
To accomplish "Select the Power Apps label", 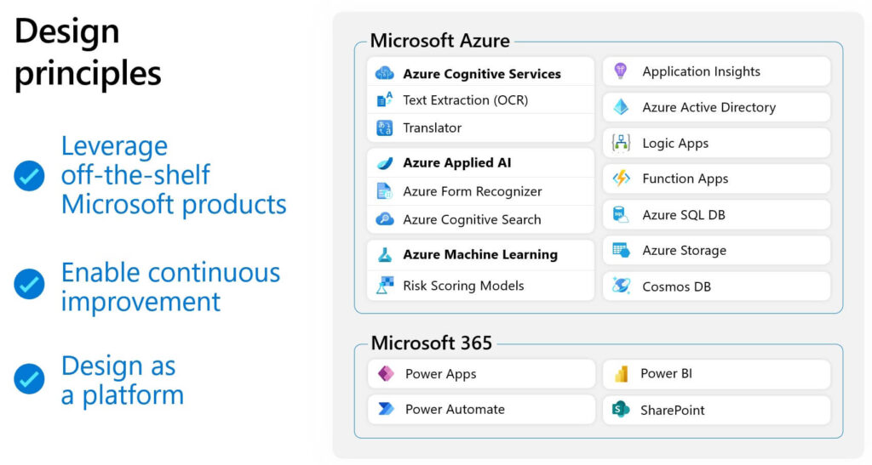I will click(x=440, y=374).
